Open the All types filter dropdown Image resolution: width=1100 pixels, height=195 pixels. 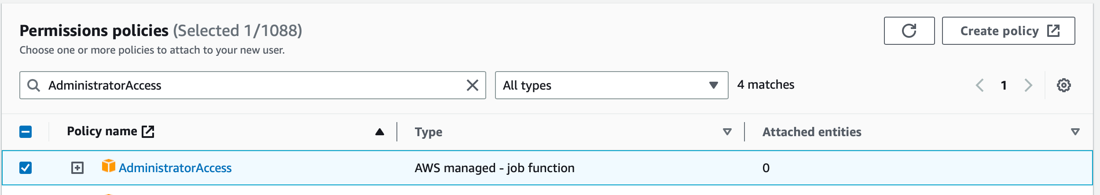pyautogui.click(x=611, y=85)
